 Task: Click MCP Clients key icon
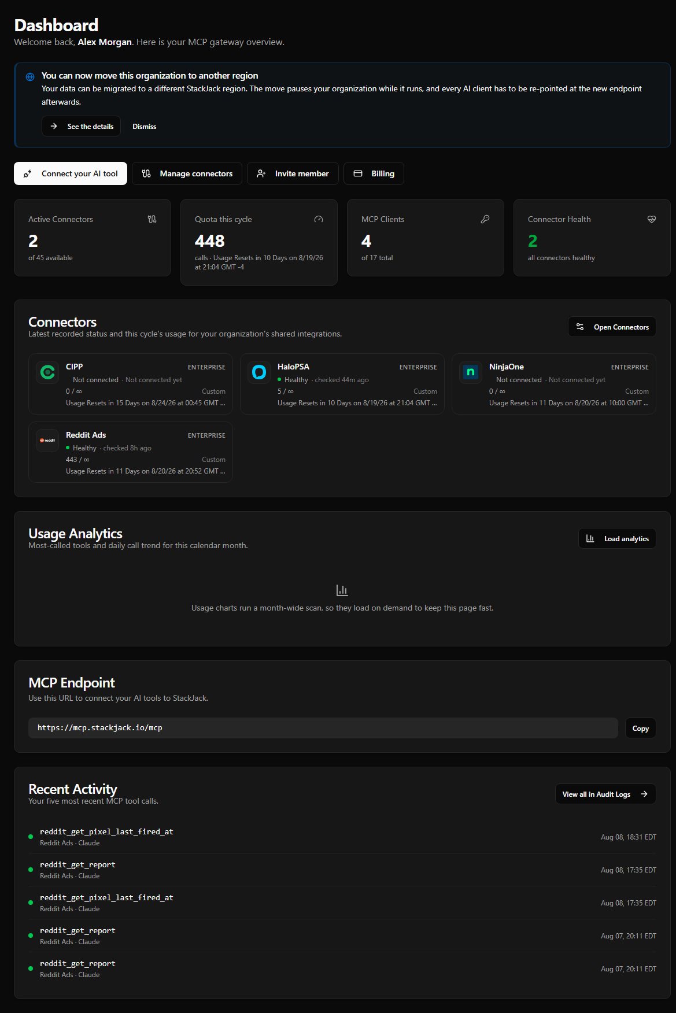(x=485, y=219)
